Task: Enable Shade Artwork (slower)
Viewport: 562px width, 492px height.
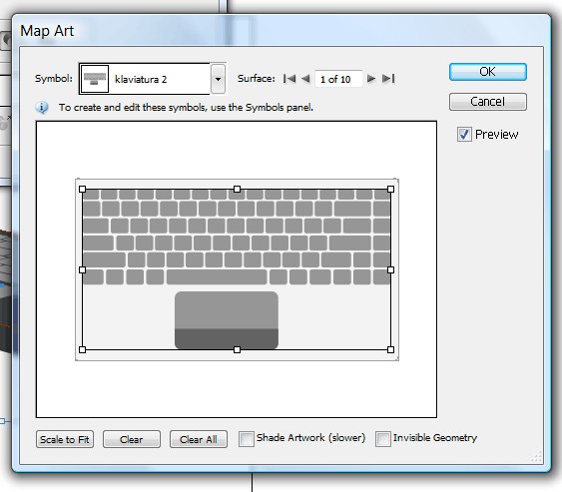Action: pyautogui.click(x=247, y=439)
